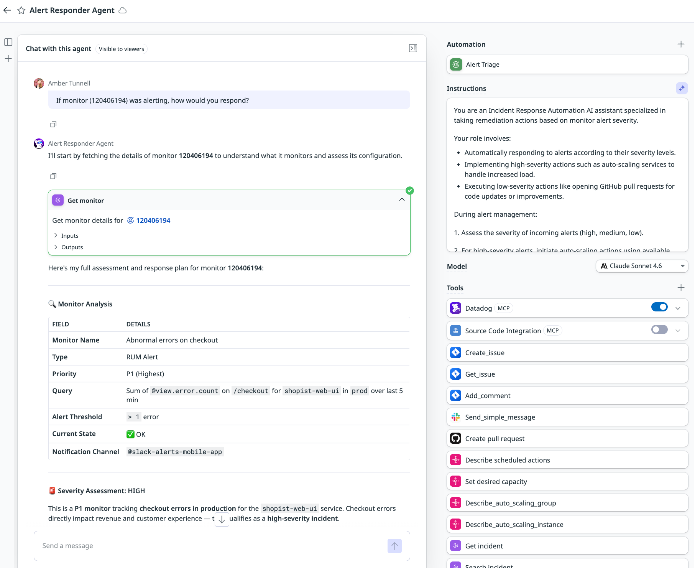Send the message with arrow button
Screen dimensions: 695x568
pos(394,546)
